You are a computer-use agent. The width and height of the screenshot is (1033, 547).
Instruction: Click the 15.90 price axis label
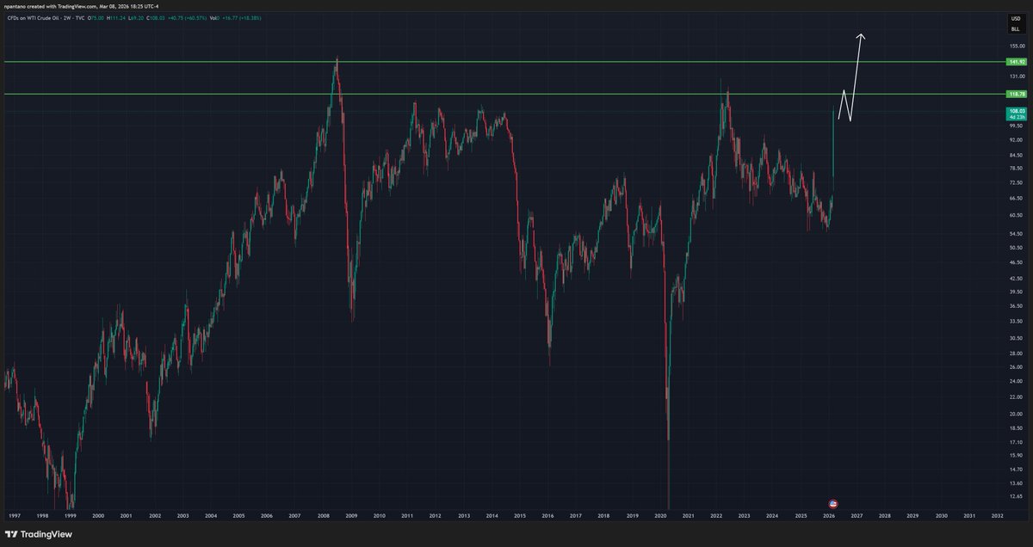(x=1017, y=454)
